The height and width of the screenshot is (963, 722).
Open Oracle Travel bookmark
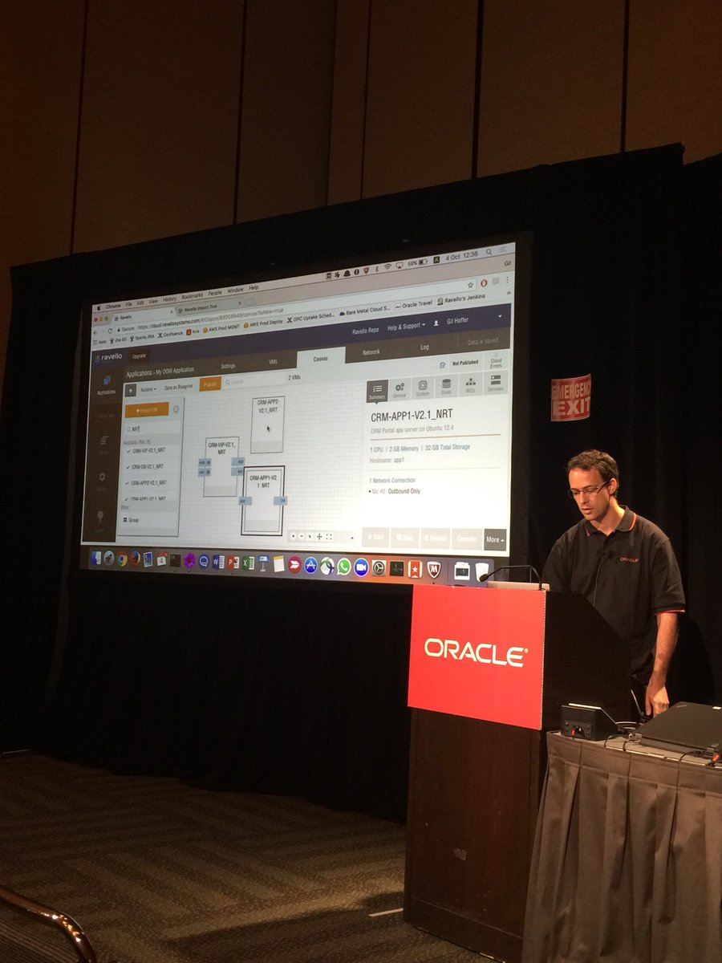(415, 305)
